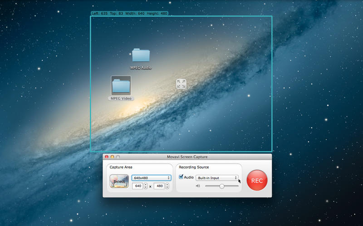Click the red REC record button
Image resolution: width=363 pixels, height=226 pixels.
[x=257, y=180]
